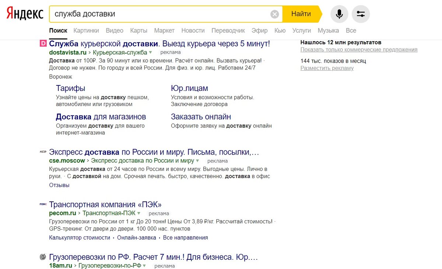This screenshot has height=269, width=442.
Task: Click the реклама label beside dostavista.ru
Action: click(x=171, y=53)
